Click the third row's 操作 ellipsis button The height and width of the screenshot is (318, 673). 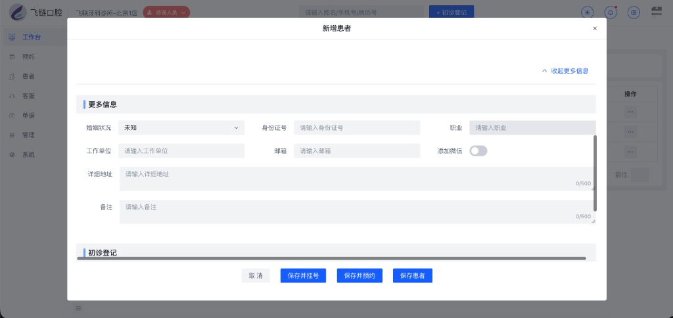[x=630, y=152]
